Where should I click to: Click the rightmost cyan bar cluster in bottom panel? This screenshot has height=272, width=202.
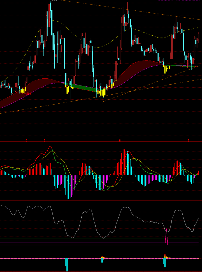pos(164,261)
